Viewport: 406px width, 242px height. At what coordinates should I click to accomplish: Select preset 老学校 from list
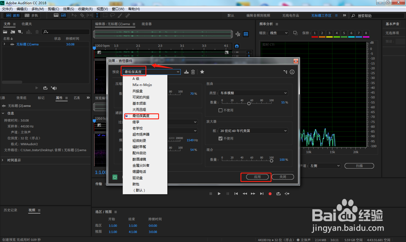click(138, 128)
